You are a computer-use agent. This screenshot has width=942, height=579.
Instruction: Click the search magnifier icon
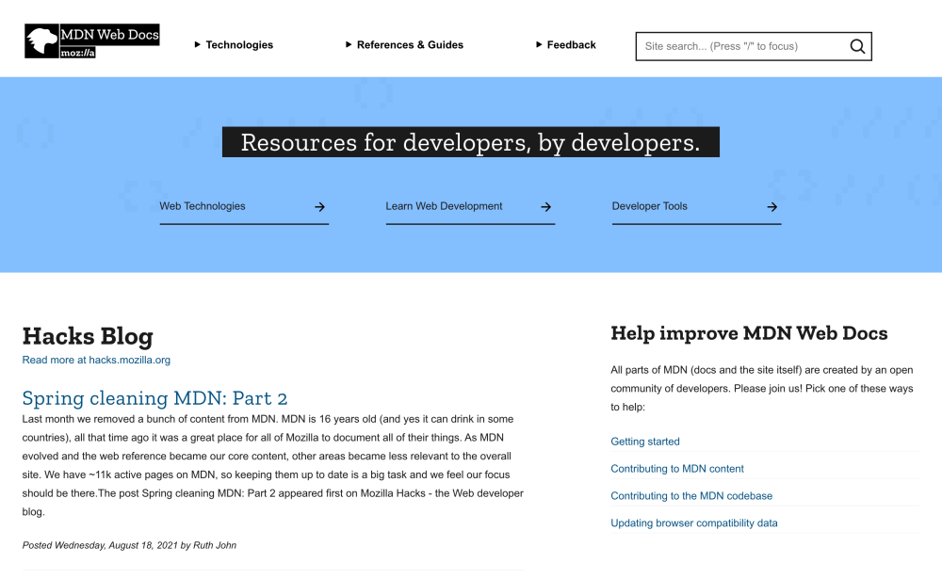click(857, 46)
